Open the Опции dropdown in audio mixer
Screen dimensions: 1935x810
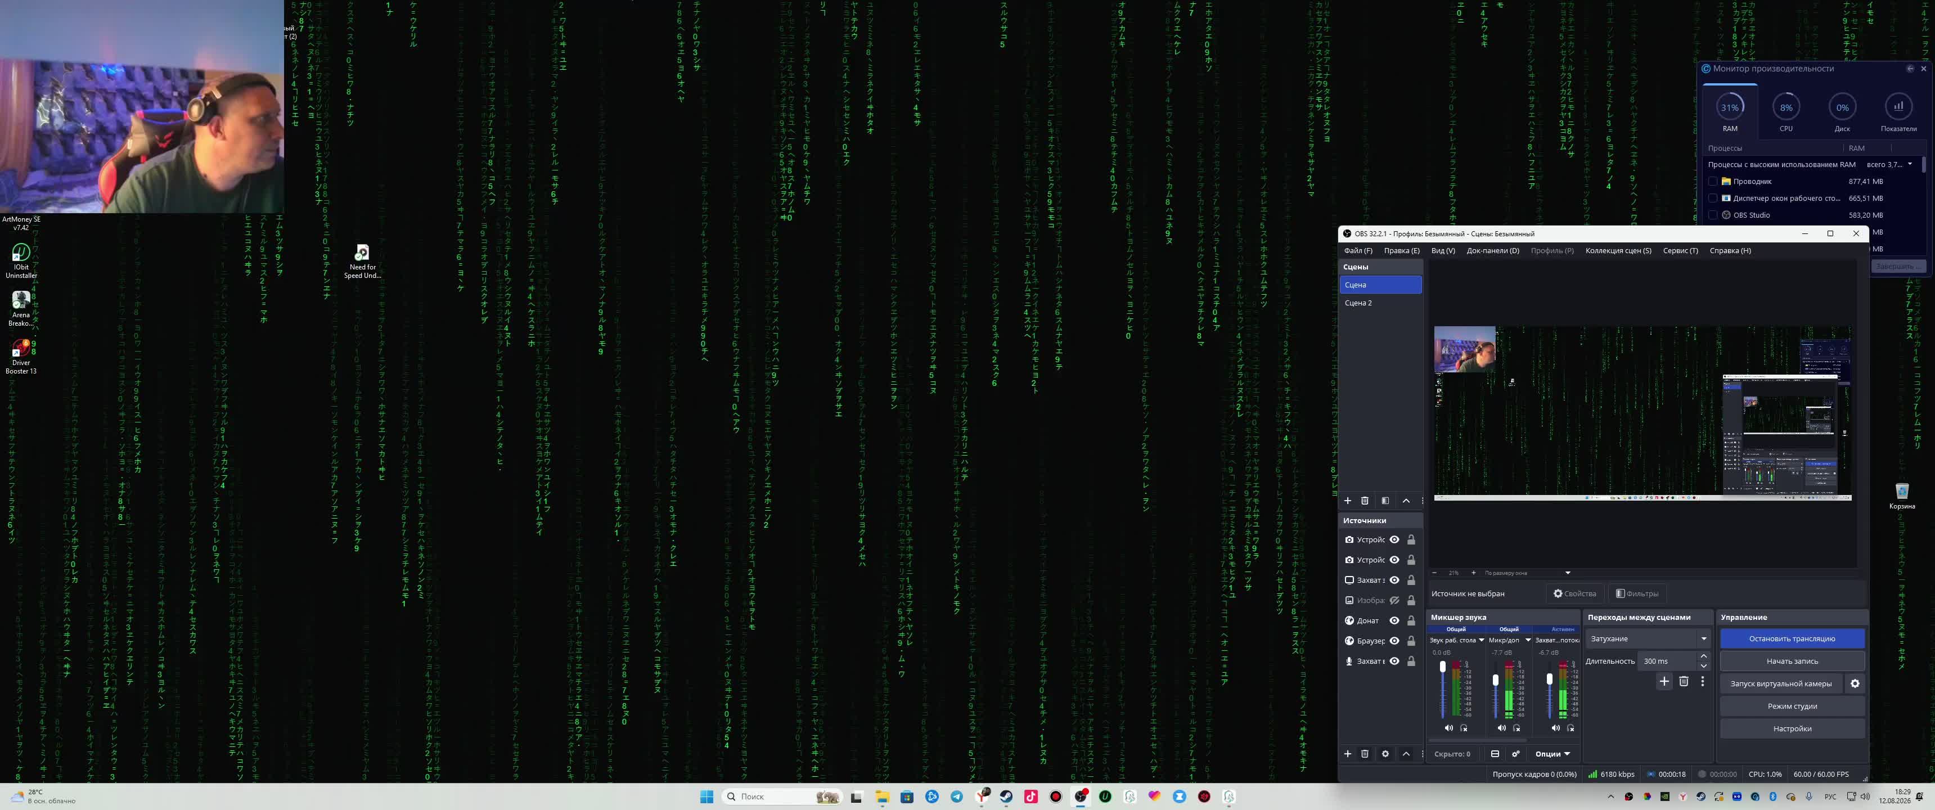[x=1552, y=754]
